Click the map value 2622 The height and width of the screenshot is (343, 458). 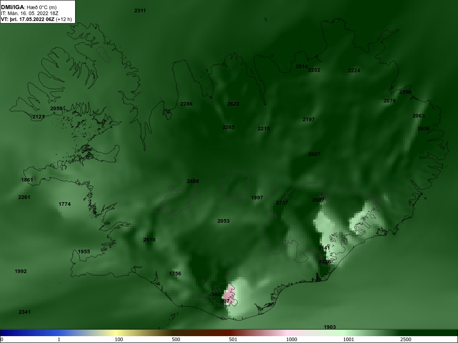click(233, 104)
